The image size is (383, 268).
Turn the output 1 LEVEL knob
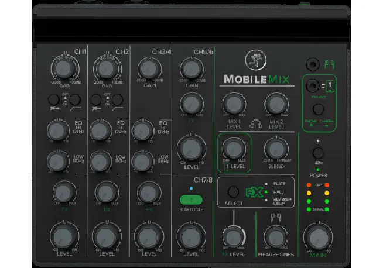234,149
